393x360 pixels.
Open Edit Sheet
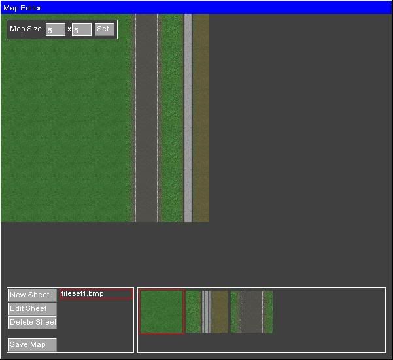pyautogui.click(x=32, y=309)
